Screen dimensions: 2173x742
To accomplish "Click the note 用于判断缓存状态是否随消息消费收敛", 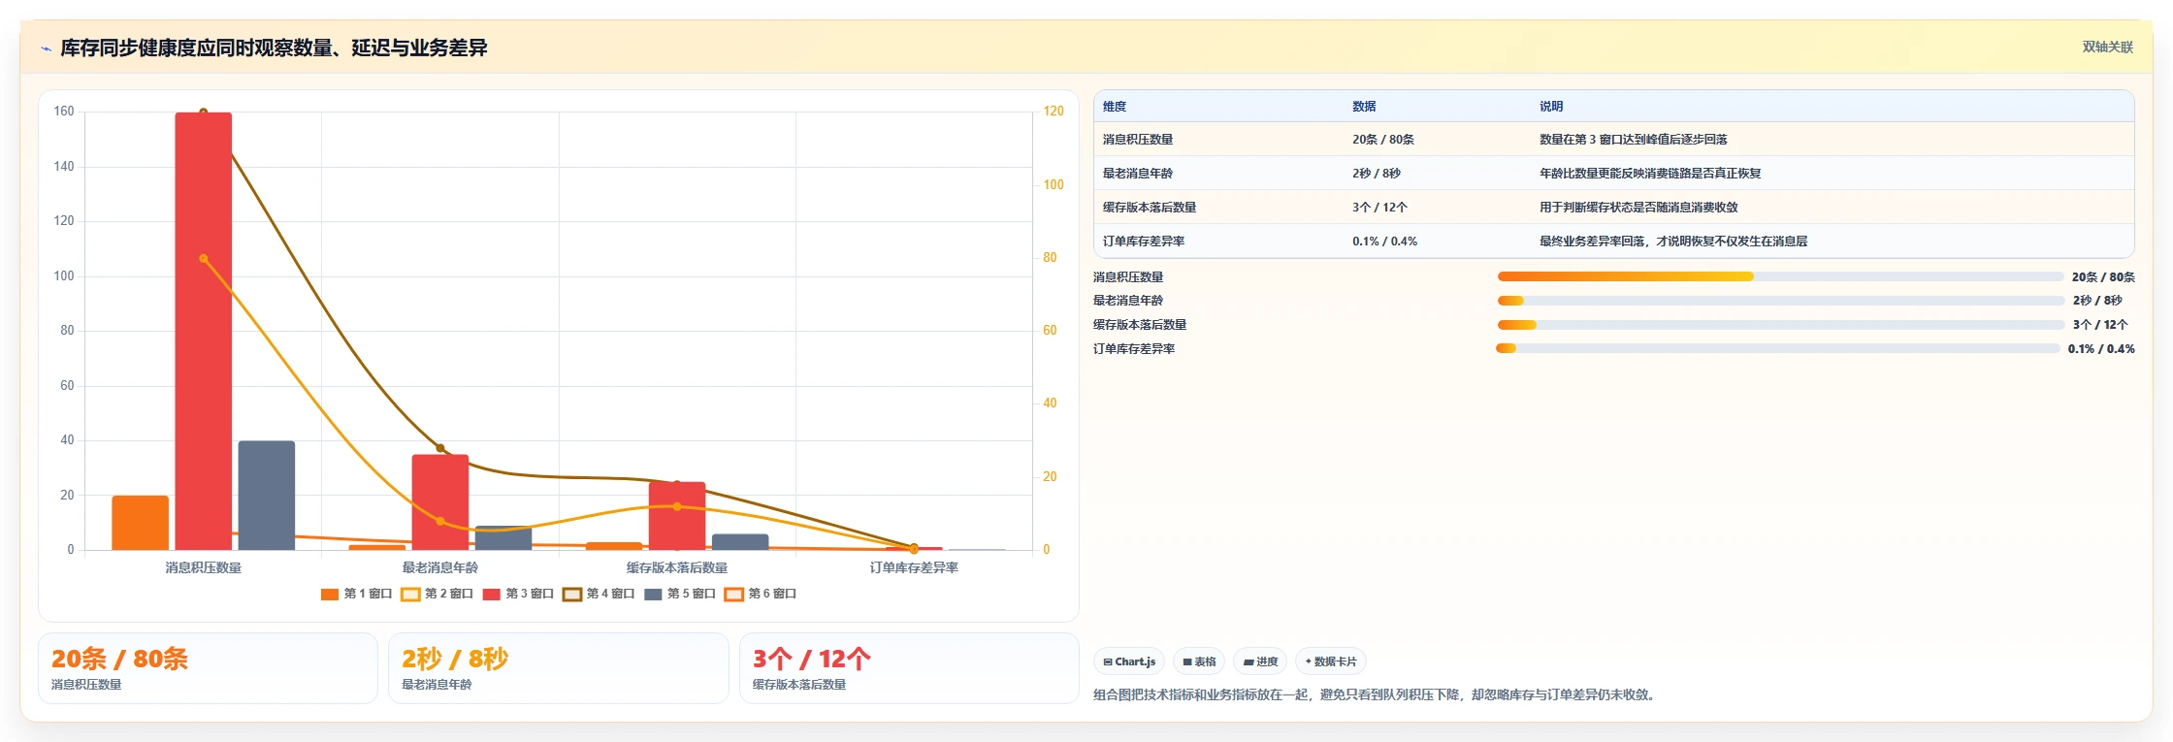I will click(1638, 208).
